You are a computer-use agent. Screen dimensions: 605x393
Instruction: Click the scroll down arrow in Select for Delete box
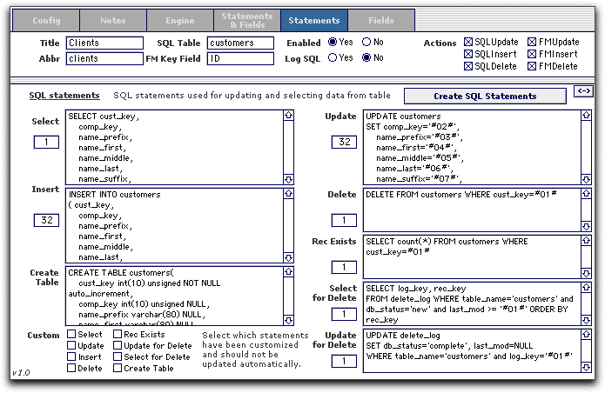586,320
